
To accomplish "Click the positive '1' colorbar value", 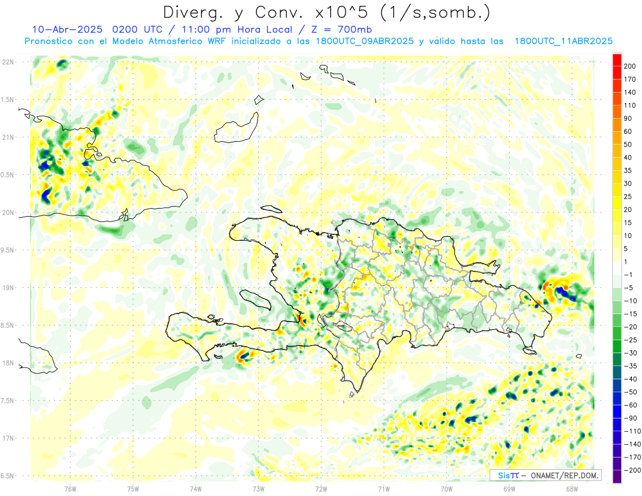I will [626, 262].
